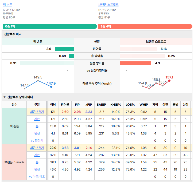Click the 선발투수 비교 section title
The width and height of the screenshot is (194, 182).
click(x=13, y=34)
